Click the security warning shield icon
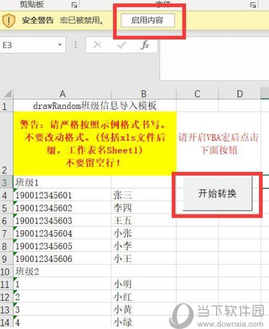 pos(9,21)
